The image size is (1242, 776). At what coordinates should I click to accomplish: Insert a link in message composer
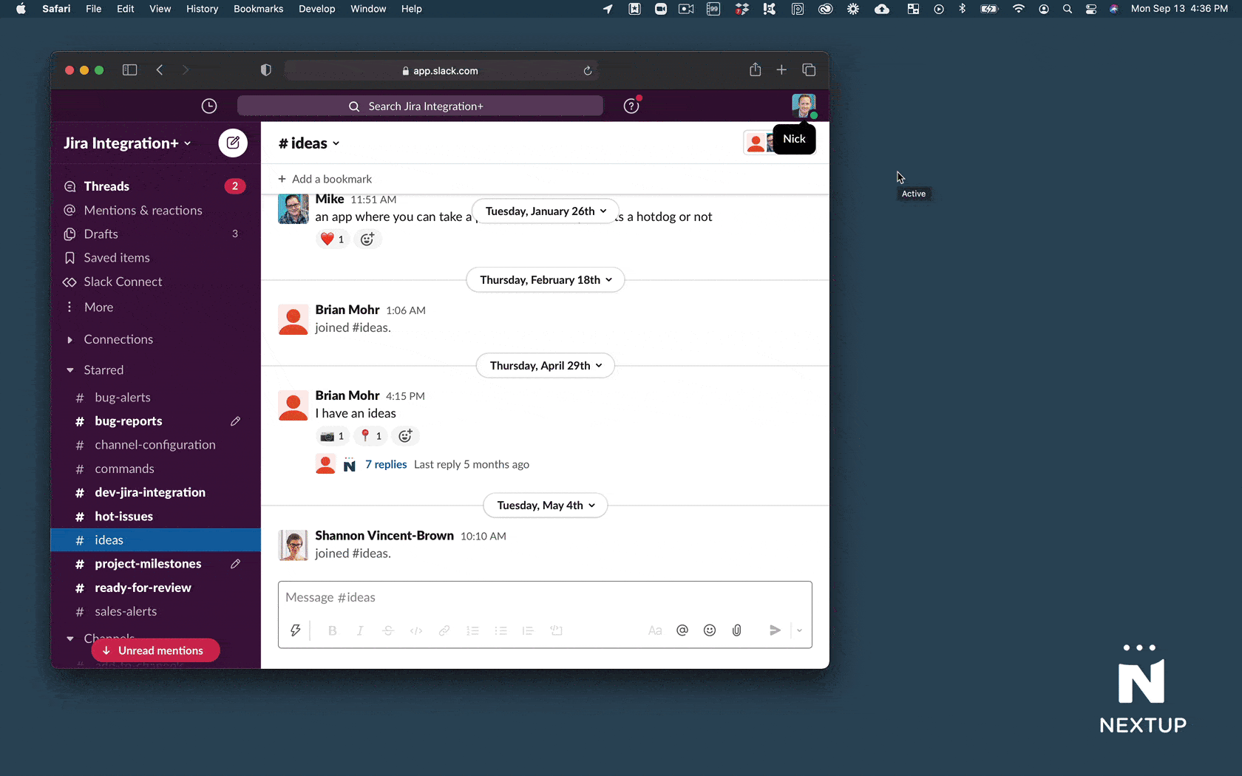coord(444,630)
